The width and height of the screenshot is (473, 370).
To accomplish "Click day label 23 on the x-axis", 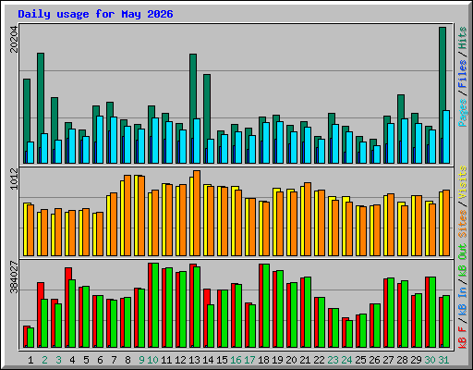I will tap(333, 360).
